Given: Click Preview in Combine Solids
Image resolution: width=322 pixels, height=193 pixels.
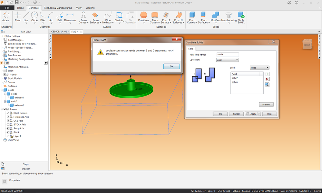Looking at the screenshot, I should (266, 105).
